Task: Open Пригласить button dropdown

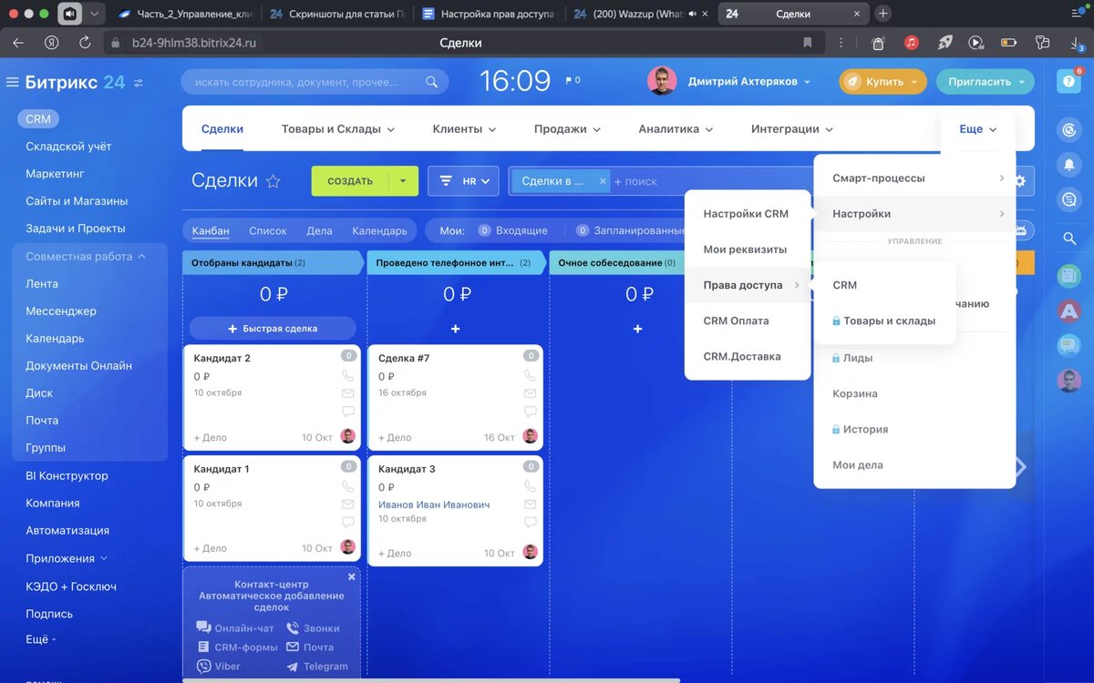Action: [x=1022, y=81]
